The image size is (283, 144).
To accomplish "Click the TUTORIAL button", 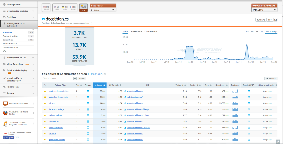I will pyautogui.click(x=261, y=20).
